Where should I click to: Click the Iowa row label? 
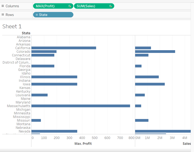pos(27,84)
